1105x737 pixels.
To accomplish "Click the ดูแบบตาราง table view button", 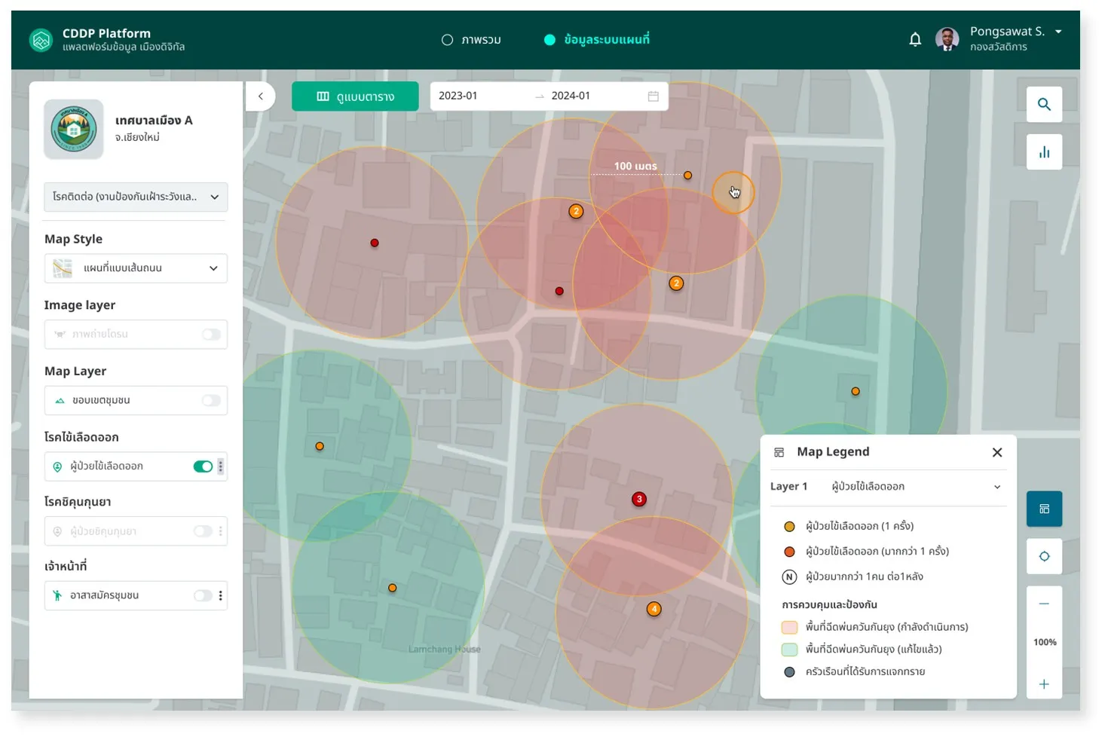I will pyautogui.click(x=355, y=96).
